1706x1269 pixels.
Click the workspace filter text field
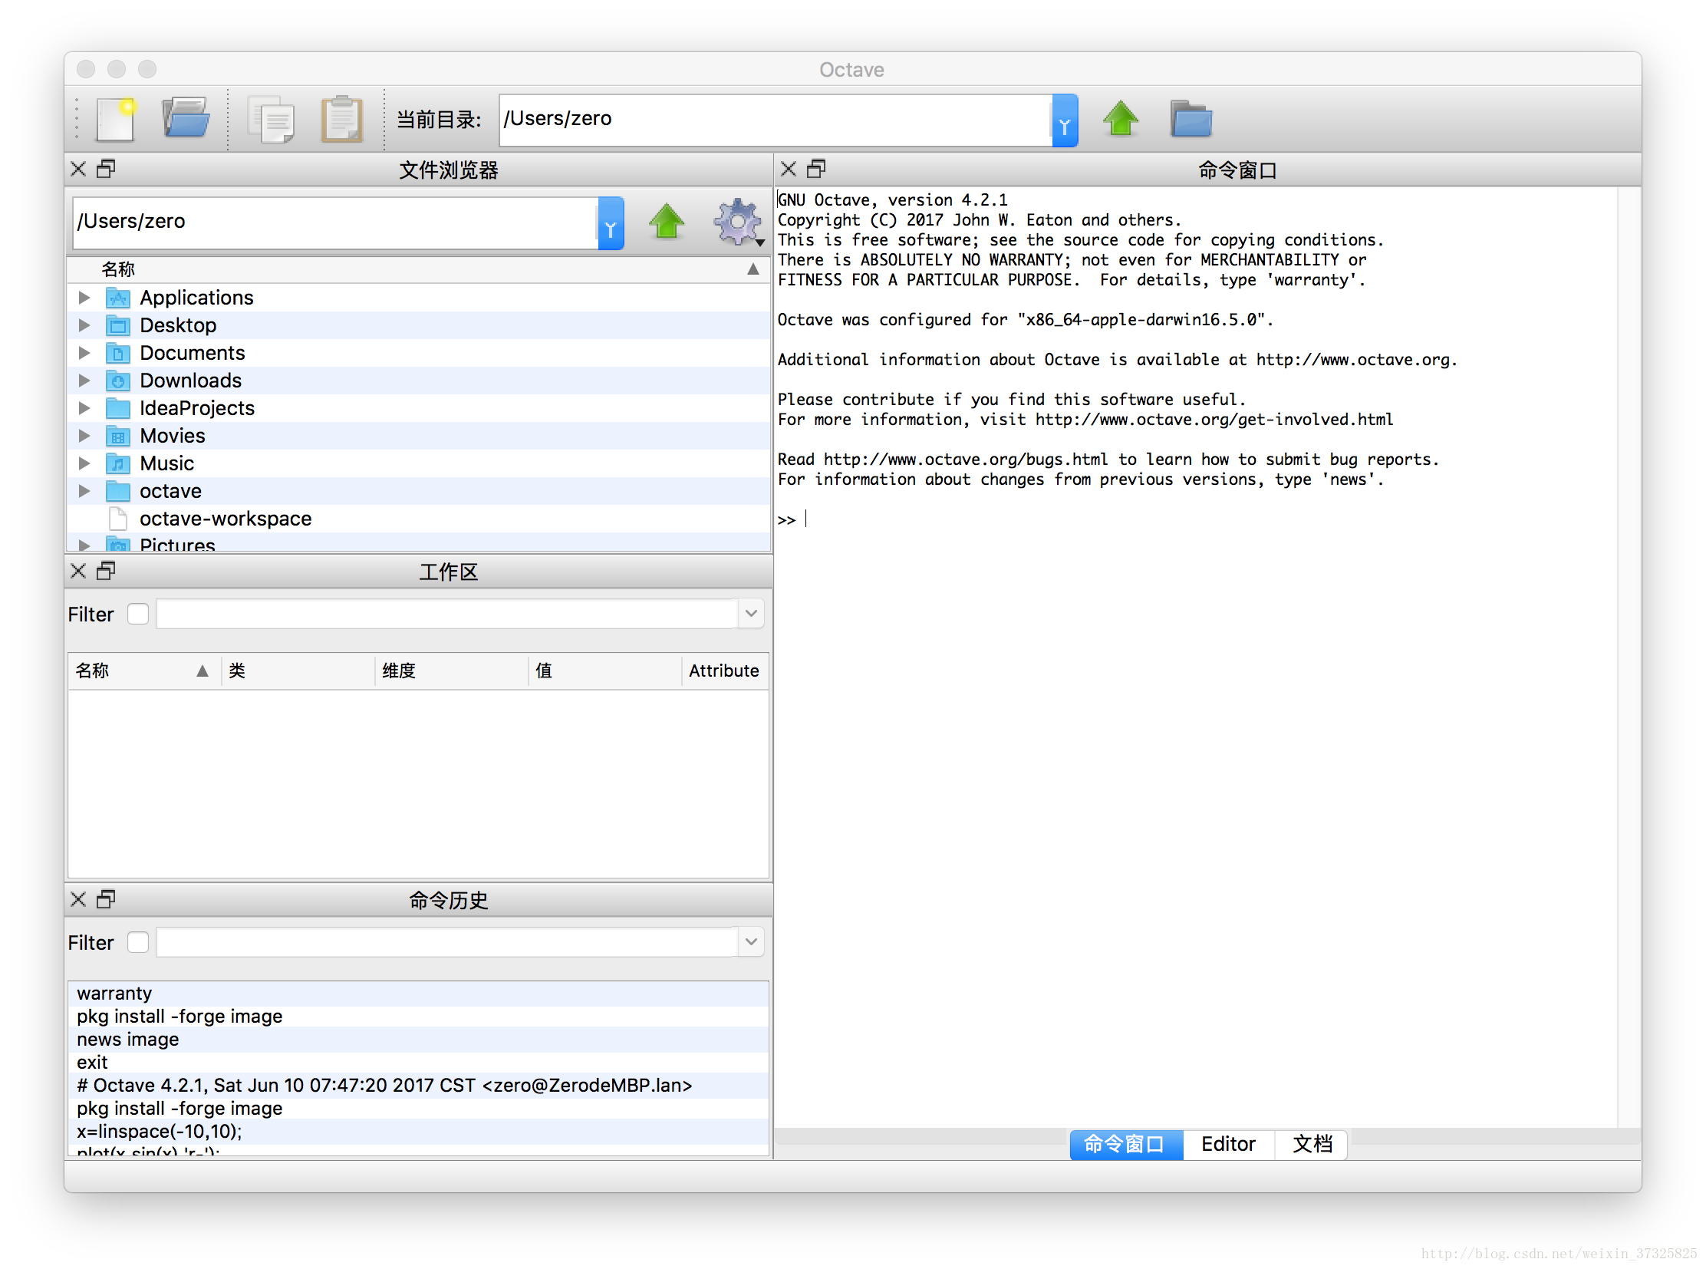pyautogui.click(x=448, y=614)
